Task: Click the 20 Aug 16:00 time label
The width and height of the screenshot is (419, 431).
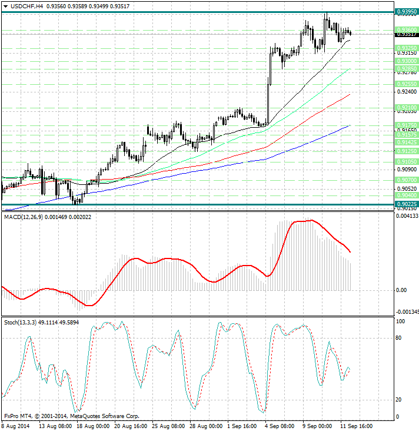Action: (x=131, y=426)
